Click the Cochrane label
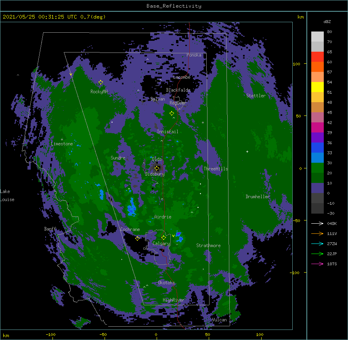The width and height of the screenshot is (348, 340). coord(130,229)
